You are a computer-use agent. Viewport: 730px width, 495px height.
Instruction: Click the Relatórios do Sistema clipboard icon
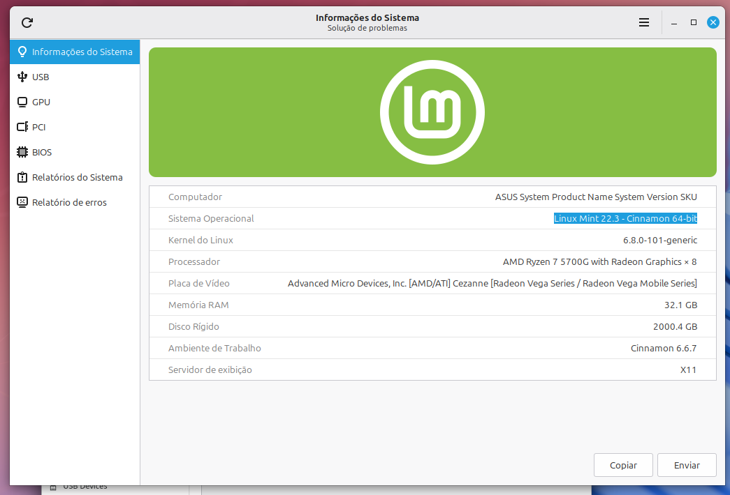(22, 177)
